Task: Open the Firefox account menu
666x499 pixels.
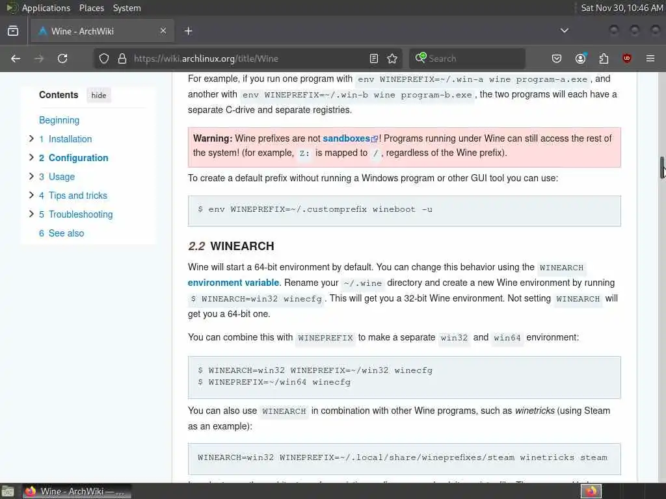Action: tap(581, 58)
